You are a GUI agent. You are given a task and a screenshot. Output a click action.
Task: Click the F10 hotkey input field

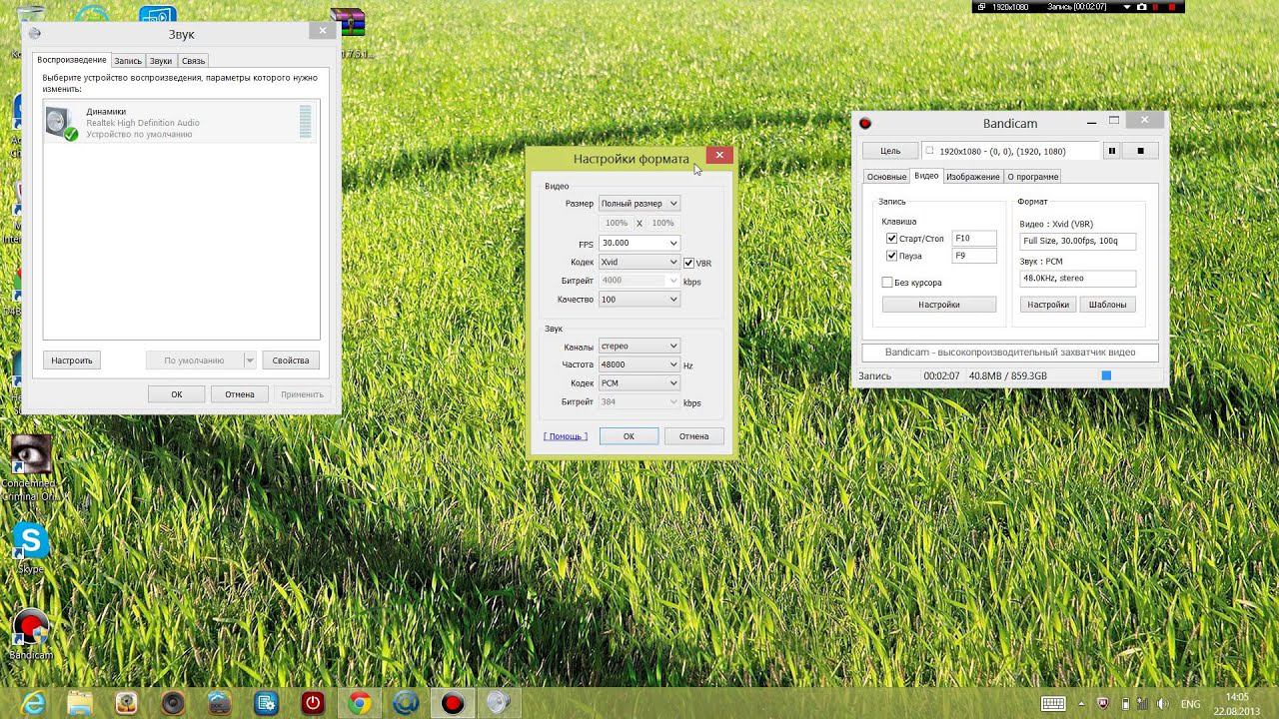pyautogui.click(x=974, y=239)
